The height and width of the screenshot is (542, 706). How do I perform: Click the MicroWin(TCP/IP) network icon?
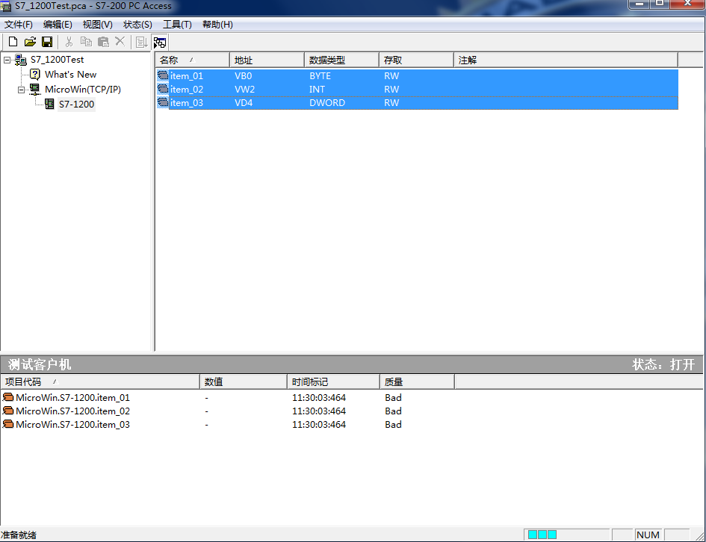tap(35, 89)
